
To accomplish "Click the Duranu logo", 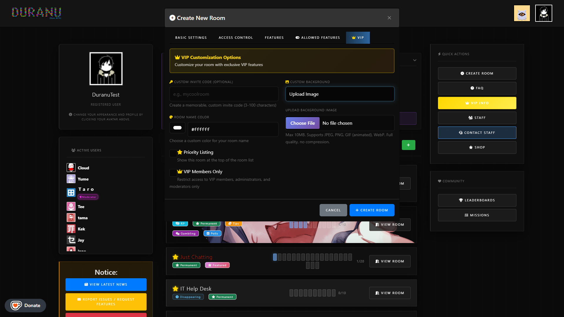I will (x=36, y=12).
